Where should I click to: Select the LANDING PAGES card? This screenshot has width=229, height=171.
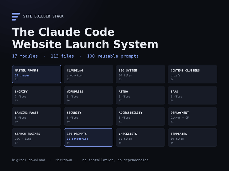[37, 116]
